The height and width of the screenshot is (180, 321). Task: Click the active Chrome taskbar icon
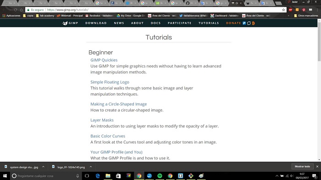click(x=139, y=176)
